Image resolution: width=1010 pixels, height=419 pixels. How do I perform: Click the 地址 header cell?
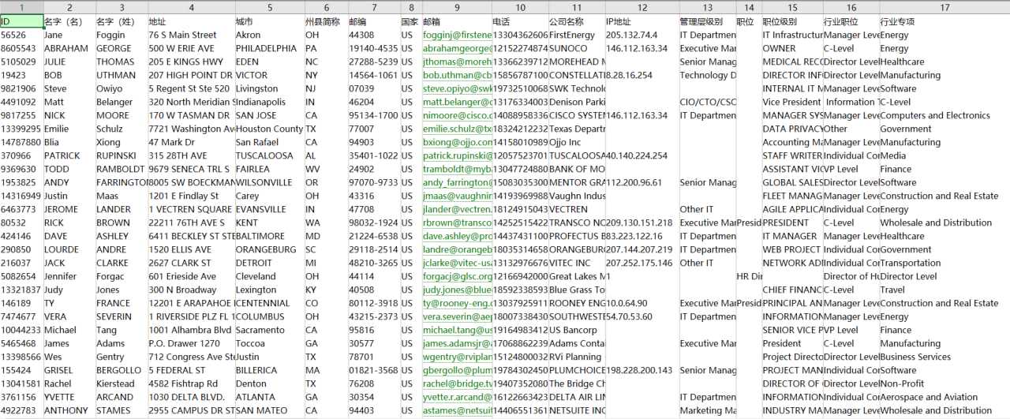click(x=191, y=21)
